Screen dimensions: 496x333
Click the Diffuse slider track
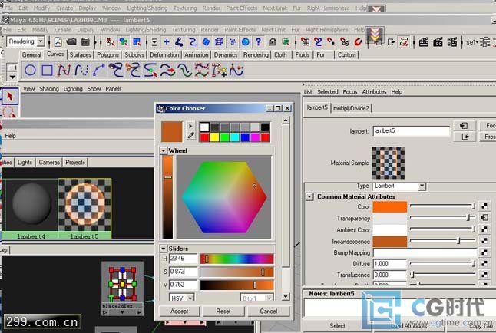pos(442,263)
